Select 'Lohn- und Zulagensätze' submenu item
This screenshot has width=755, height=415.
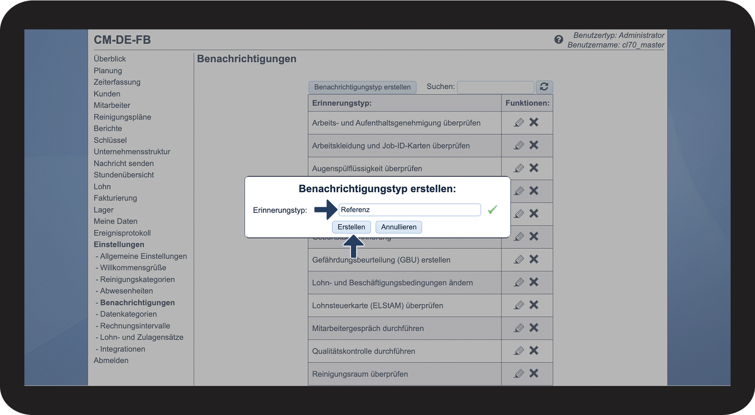pyautogui.click(x=141, y=337)
